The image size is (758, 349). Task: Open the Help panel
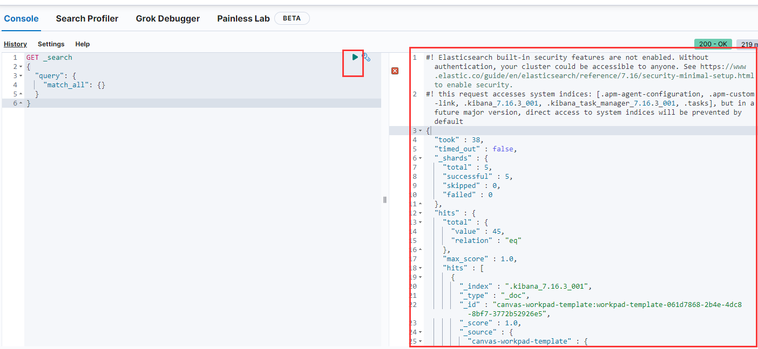tap(83, 44)
